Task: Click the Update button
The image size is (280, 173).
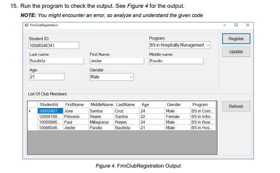Action: point(236,52)
